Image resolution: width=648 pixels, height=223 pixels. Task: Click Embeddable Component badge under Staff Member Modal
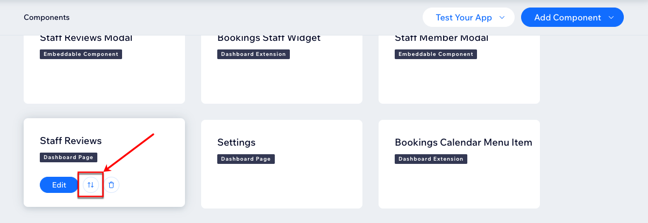(x=436, y=54)
